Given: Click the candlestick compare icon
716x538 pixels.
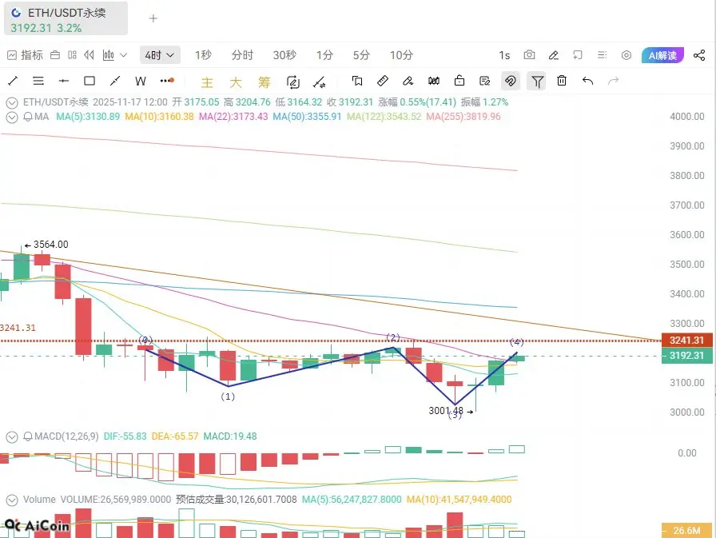Looking at the screenshot, I should pyautogui.click(x=434, y=82).
